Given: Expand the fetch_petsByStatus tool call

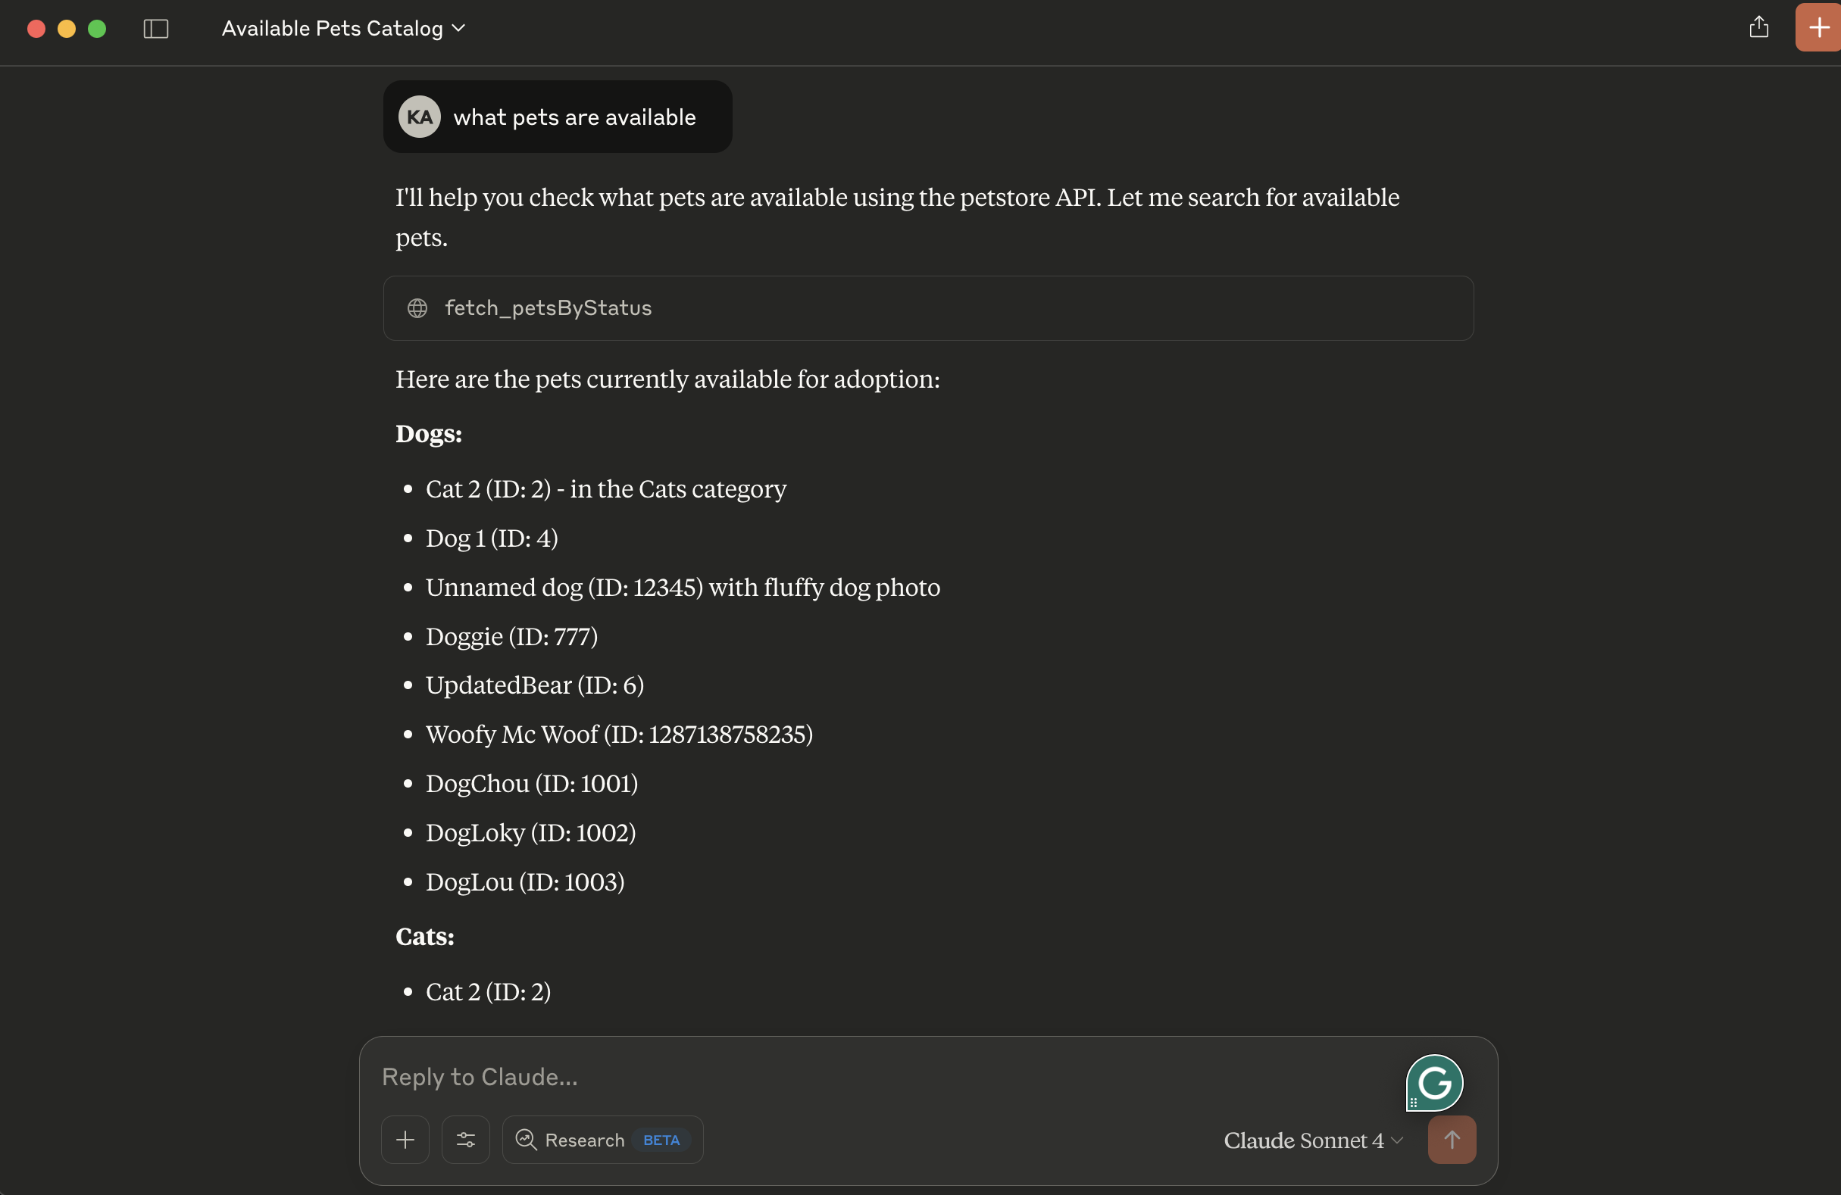Looking at the screenshot, I should (x=927, y=308).
